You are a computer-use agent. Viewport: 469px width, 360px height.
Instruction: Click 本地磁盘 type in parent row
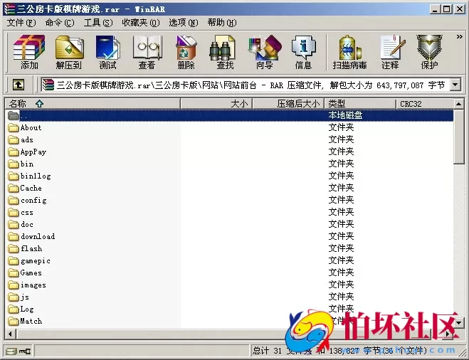pyautogui.click(x=345, y=115)
